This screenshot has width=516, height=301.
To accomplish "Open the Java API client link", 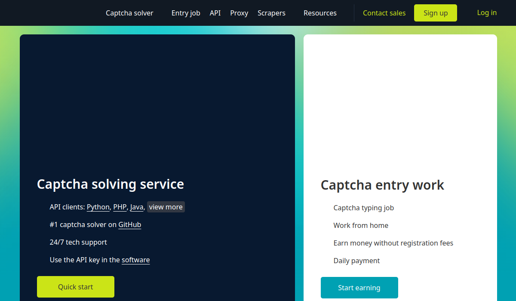I will pos(137,207).
